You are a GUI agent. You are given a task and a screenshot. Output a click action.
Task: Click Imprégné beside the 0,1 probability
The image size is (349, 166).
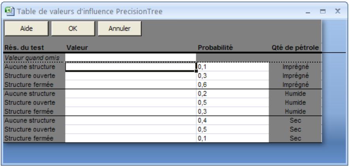pyautogui.click(x=296, y=67)
